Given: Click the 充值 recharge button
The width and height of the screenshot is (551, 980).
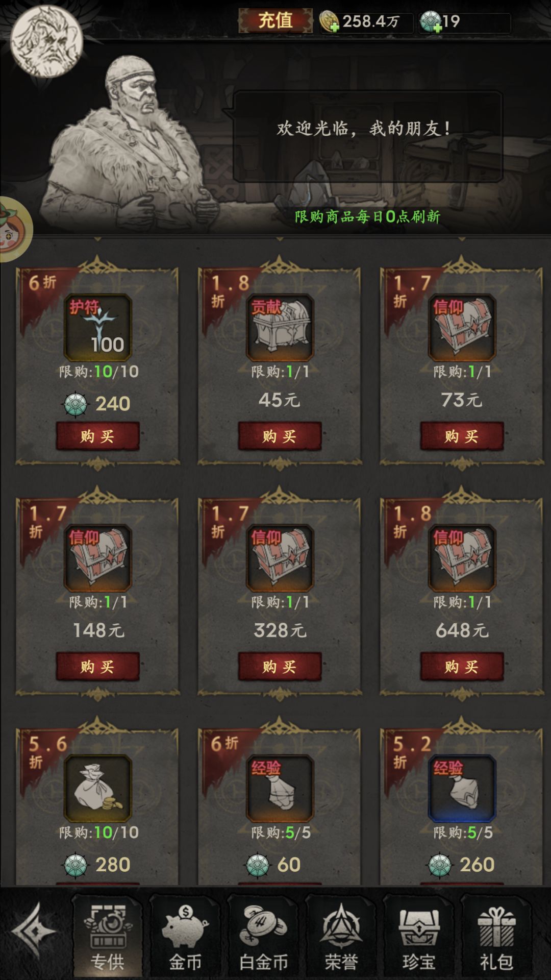Looking at the screenshot, I should (x=275, y=21).
